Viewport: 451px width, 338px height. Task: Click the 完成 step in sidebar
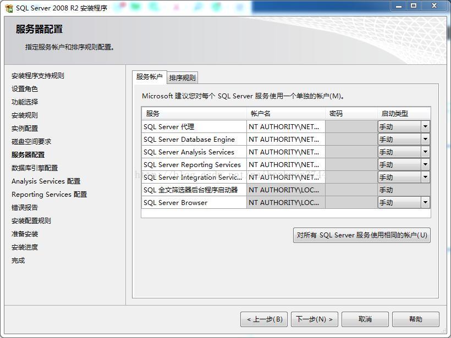point(18,261)
